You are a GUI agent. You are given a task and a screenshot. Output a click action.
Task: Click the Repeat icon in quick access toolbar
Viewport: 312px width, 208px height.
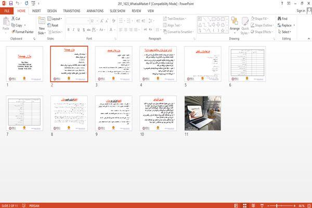click(x=27, y=3)
